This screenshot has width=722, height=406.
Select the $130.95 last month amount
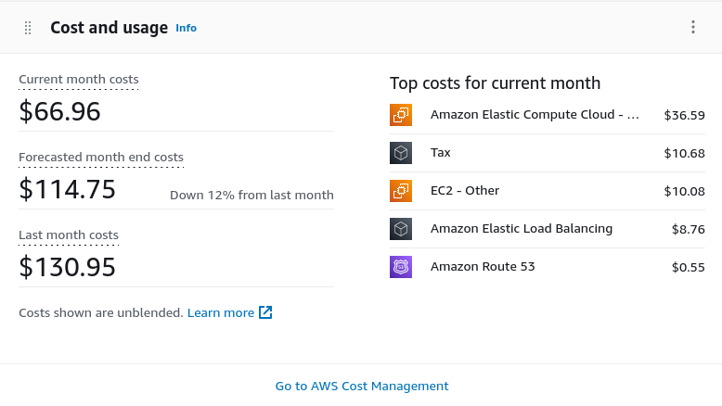(67, 267)
